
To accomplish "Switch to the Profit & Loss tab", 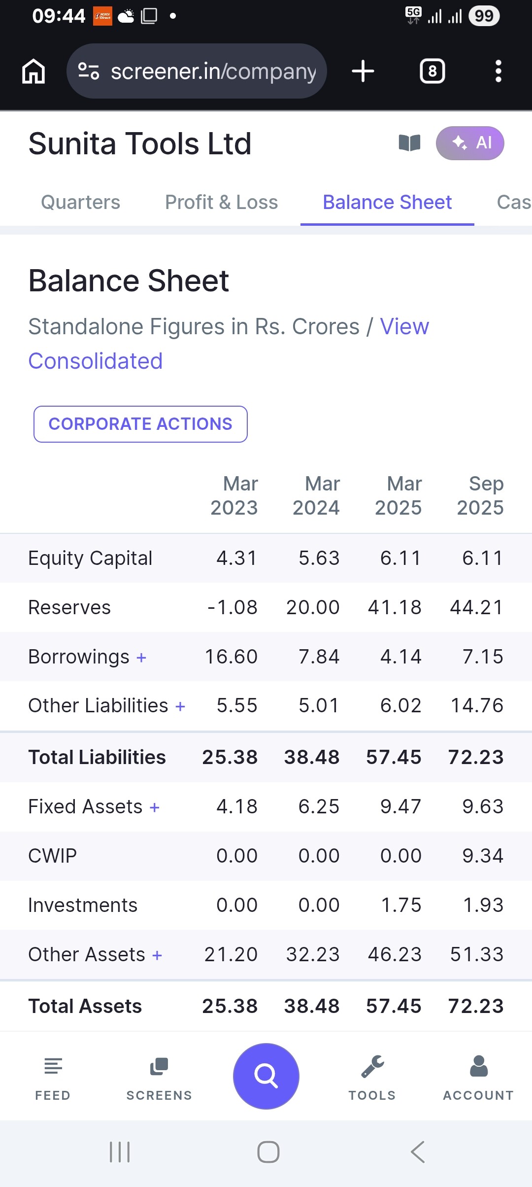I will pos(221,202).
